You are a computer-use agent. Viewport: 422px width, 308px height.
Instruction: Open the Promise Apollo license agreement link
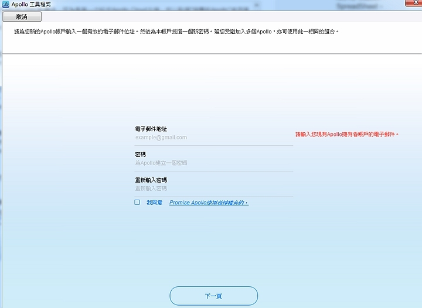(x=209, y=203)
